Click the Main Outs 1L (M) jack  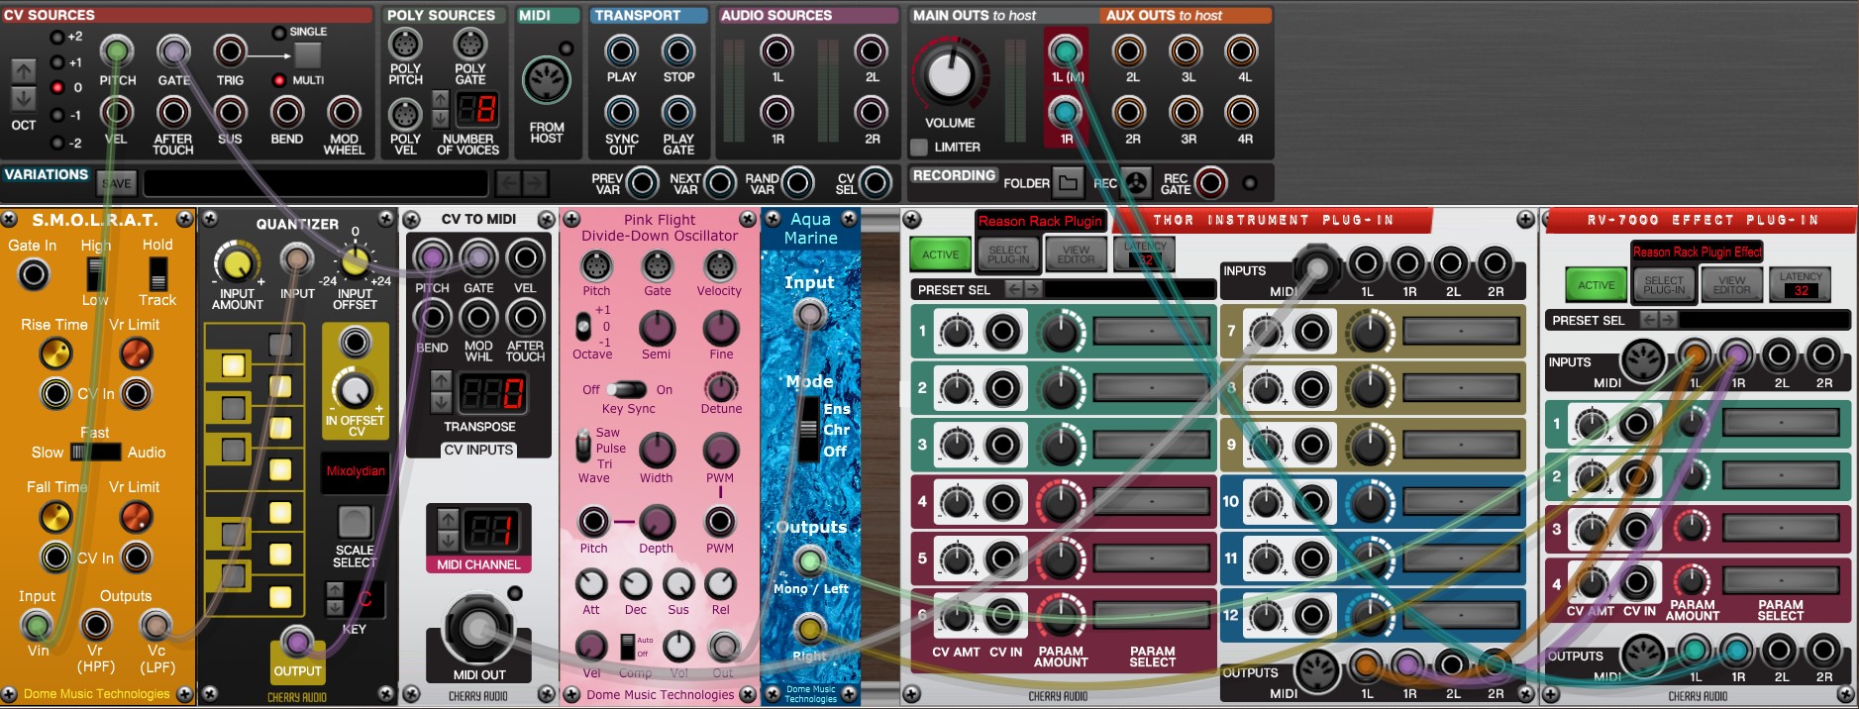coord(1066,51)
